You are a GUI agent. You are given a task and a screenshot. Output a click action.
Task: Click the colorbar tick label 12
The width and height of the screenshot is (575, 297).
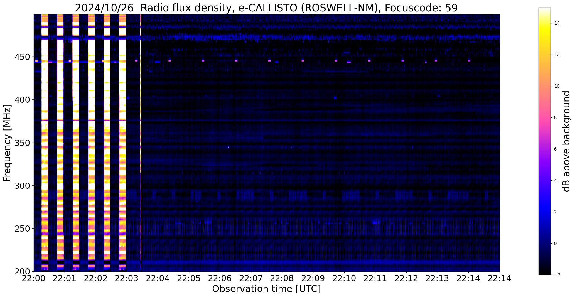pos(557,55)
